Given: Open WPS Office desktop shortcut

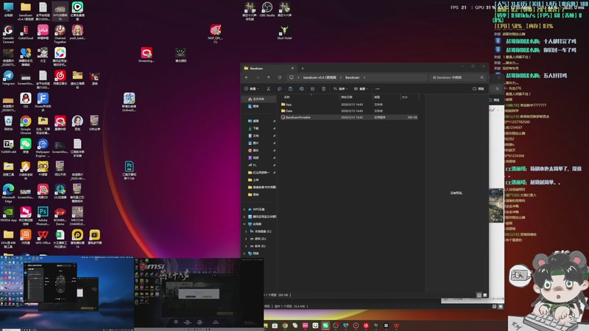Looking at the screenshot, I should pos(43,237).
